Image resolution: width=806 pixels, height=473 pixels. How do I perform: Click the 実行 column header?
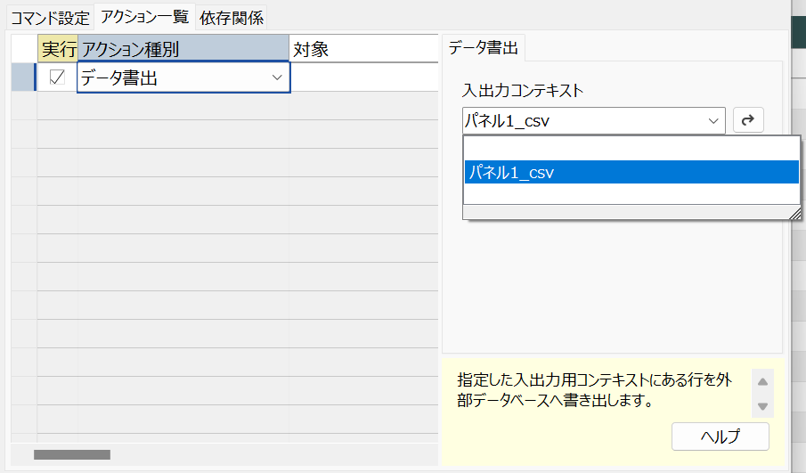point(58,49)
